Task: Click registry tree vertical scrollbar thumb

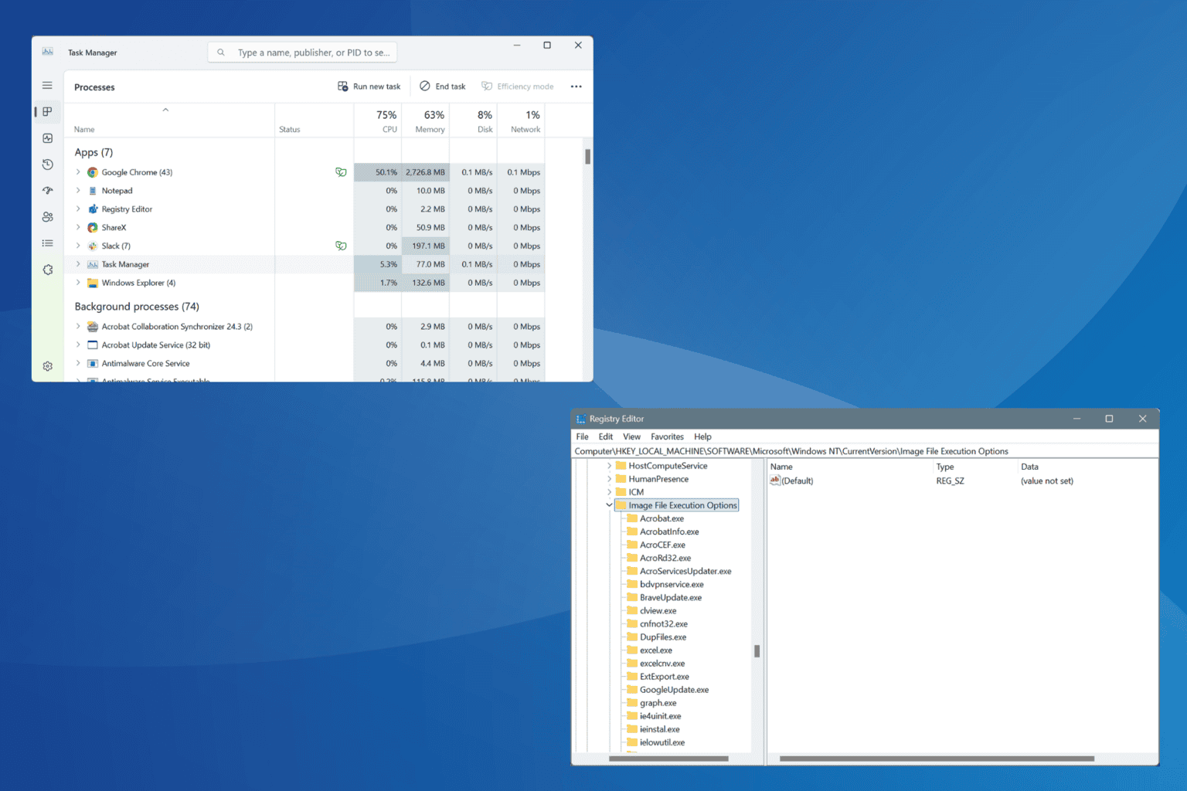Action: [x=757, y=651]
